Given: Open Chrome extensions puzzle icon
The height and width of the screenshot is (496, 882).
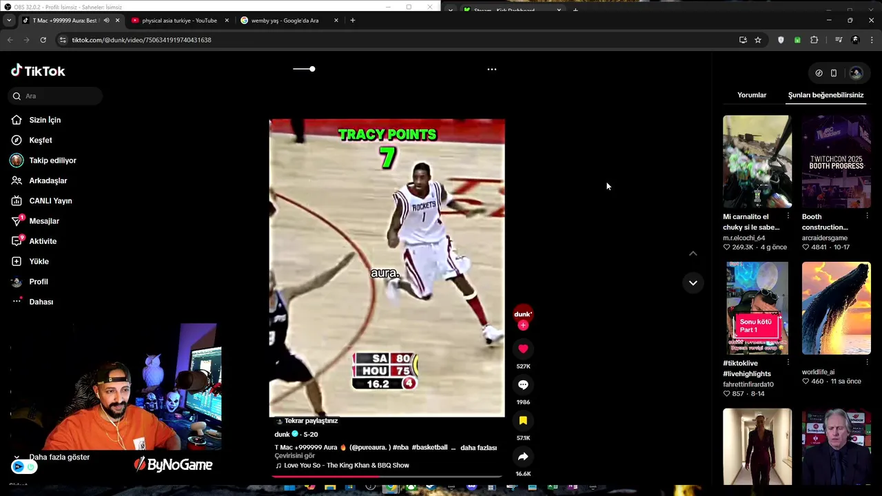Looking at the screenshot, I should pyautogui.click(x=814, y=40).
